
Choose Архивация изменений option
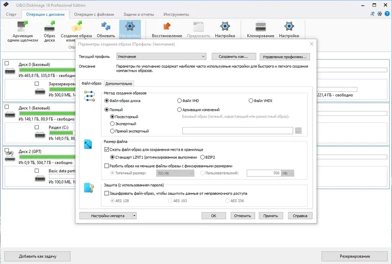(x=179, y=110)
